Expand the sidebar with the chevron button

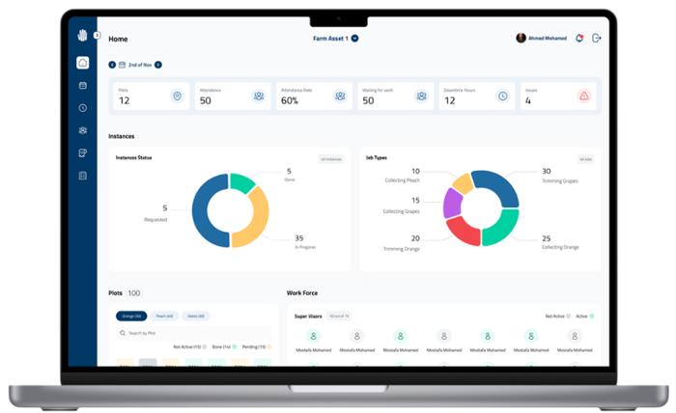coord(97,36)
